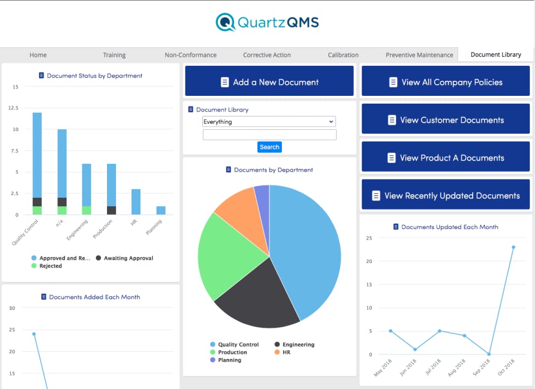The image size is (535, 389).
Task: Click document icon beside Documents Updated Each Month
Action: (396, 227)
